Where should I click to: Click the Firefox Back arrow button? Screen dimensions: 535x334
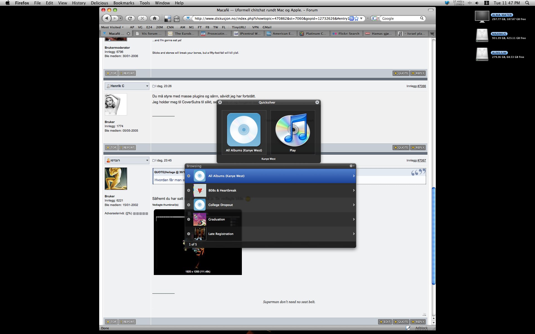pyautogui.click(x=106, y=18)
